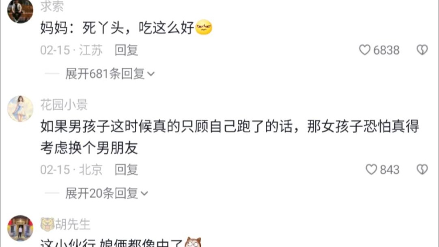The width and height of the screenshot is (439, 247).
Task: Dislike 求索's comment with broken heart icon
Action: (422, 50)
